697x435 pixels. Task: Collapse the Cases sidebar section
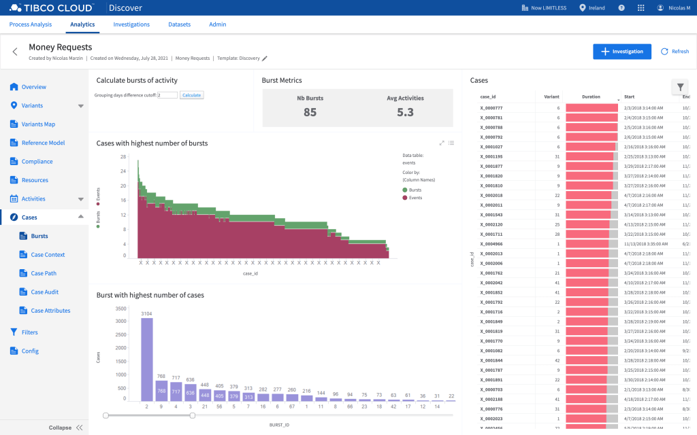point(81,217)
